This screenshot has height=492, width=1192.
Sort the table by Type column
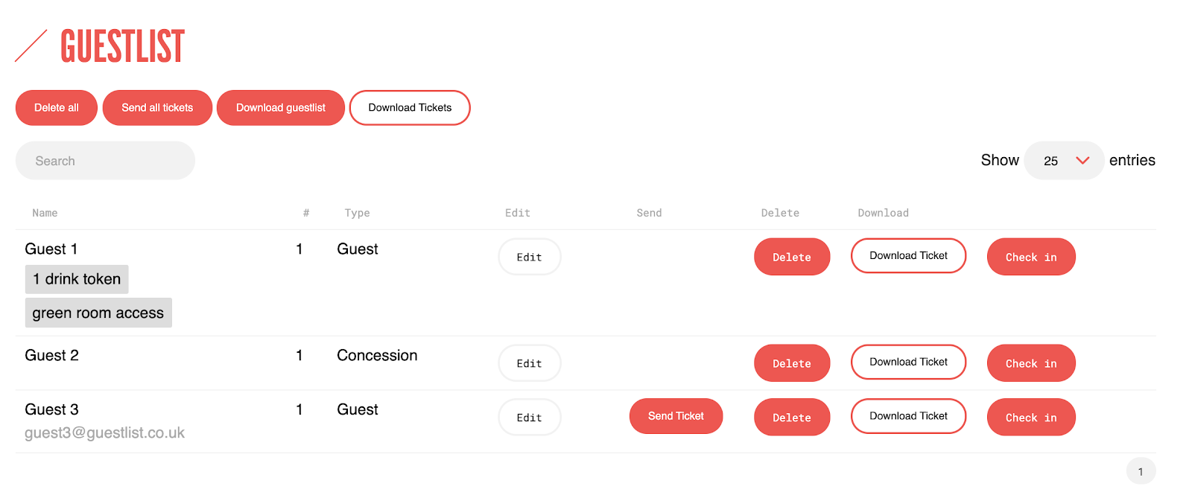[357, 213]
